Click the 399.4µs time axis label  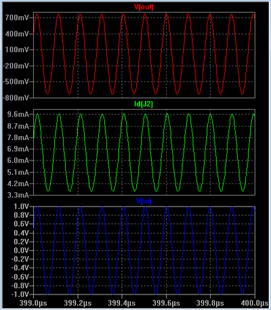click(x=122, y=303)
